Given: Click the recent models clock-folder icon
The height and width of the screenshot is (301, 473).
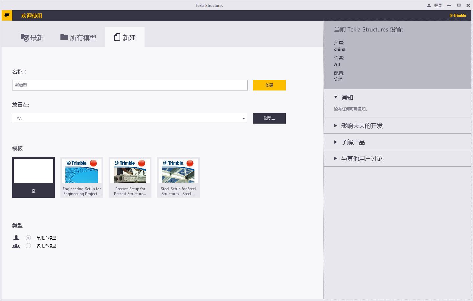Looking at the screenshot, I should tap(25, 38).
